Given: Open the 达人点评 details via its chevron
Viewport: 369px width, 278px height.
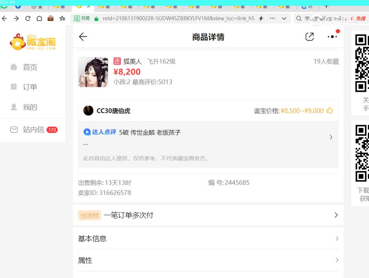Looking at the screenshot, I should (331, 137).
